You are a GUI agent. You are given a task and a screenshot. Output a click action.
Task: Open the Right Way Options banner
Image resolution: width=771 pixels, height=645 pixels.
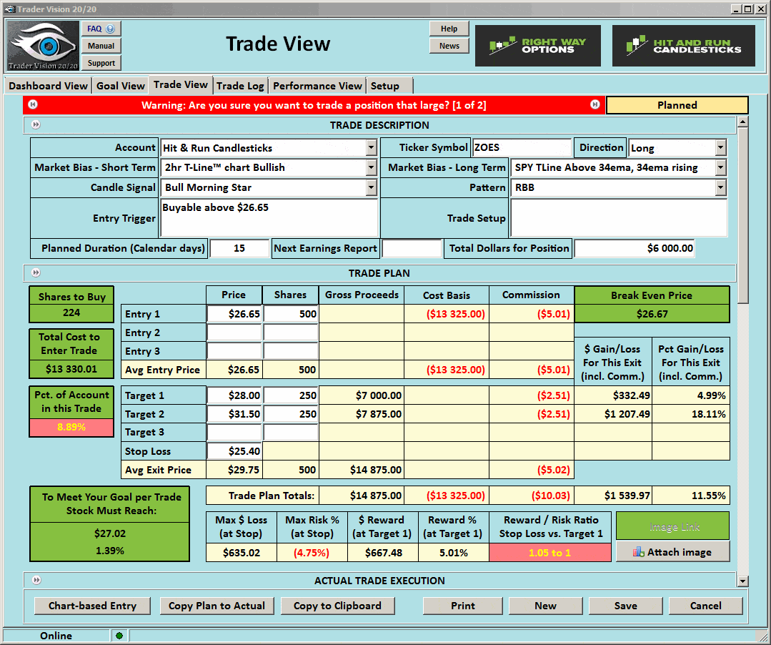pos(537,46)
